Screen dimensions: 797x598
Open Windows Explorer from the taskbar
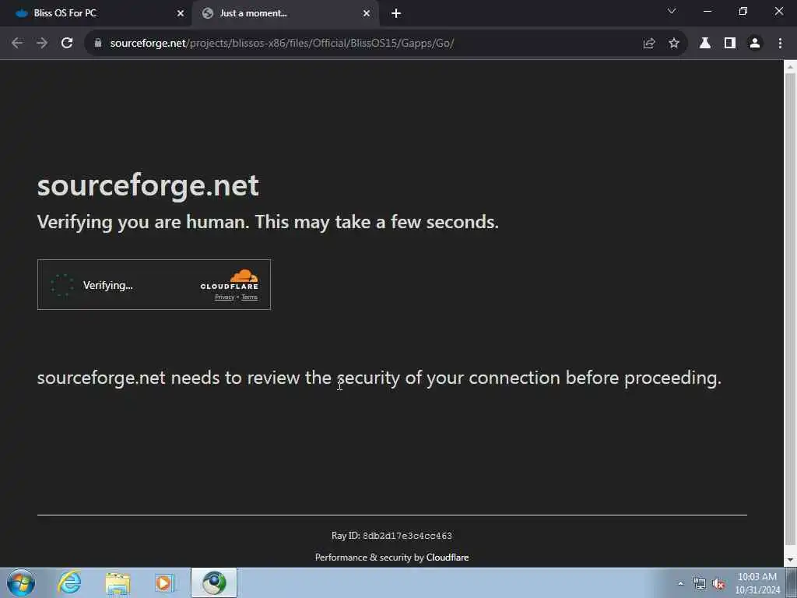pos(118,582)
